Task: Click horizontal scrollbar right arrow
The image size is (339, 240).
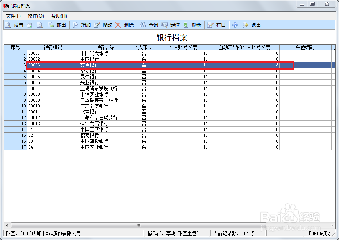Action: pos(332,225)
